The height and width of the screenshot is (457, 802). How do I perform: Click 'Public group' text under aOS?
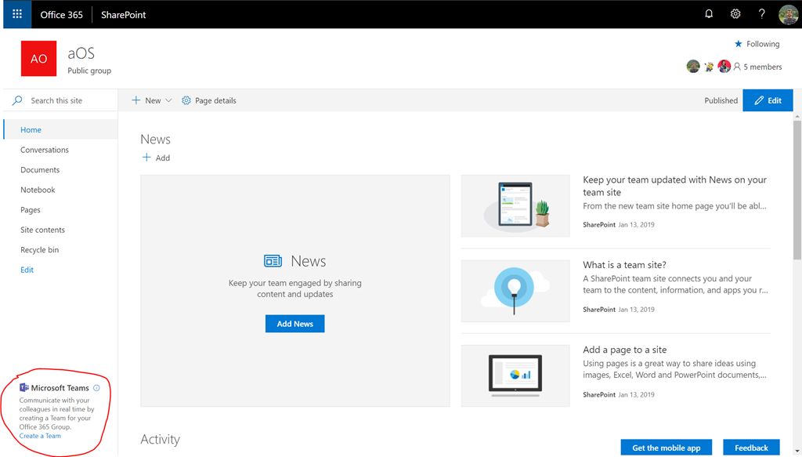89,71
